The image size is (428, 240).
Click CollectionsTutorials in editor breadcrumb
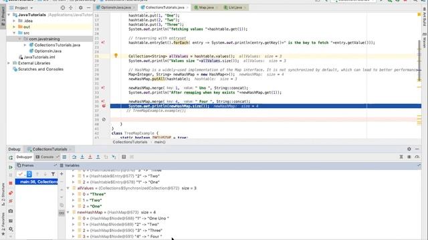(x=130, y=142)
